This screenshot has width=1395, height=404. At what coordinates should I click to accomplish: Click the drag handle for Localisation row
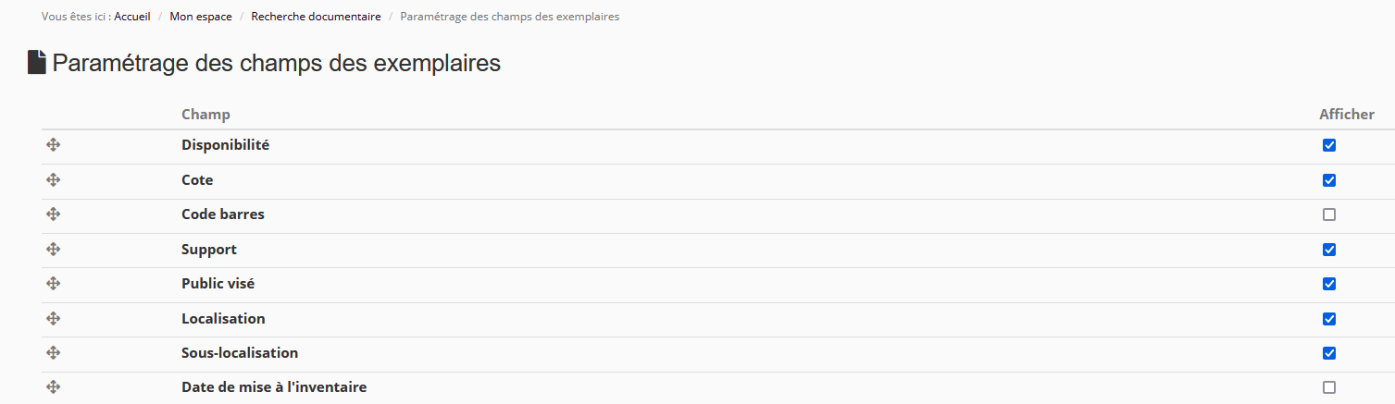[54, 319]
